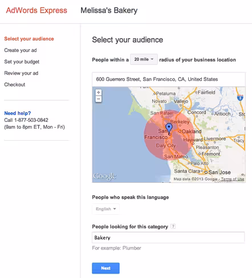Click Oakland label on map
The width and height of the screenshot is (252, 278).
coord(192,132)
